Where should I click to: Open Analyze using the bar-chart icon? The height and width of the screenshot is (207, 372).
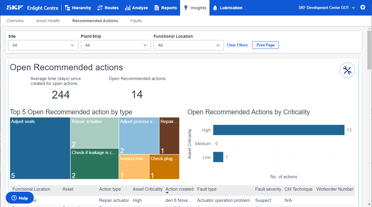coord(128,8)
